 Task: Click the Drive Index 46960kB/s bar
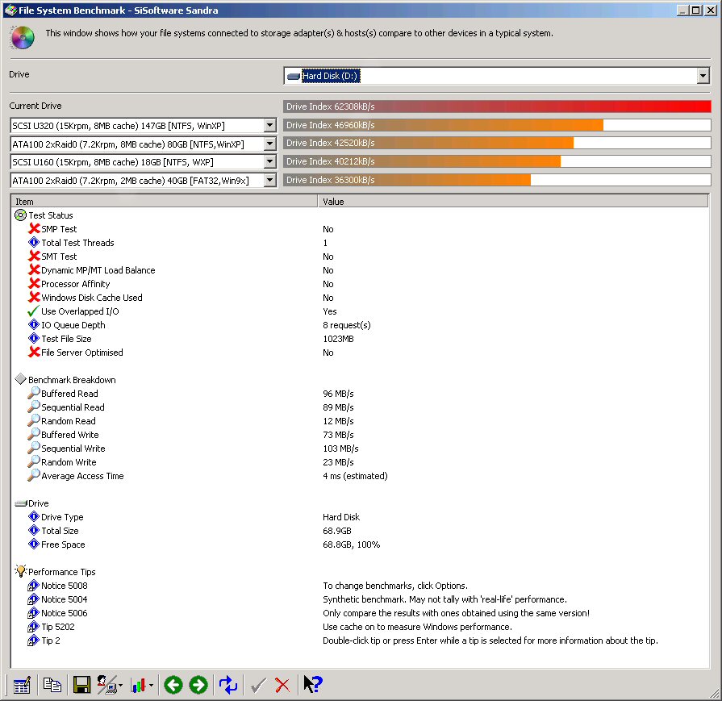tap(497, 125)
